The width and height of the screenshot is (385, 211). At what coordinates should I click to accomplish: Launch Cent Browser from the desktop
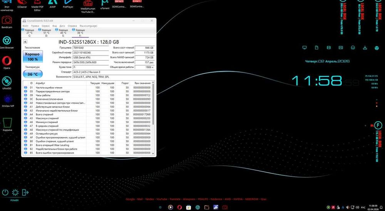coord(7,42)
